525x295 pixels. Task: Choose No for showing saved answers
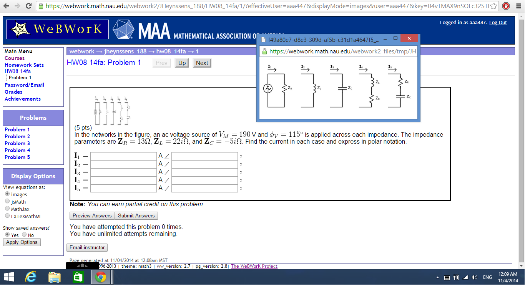coord(24,234)
